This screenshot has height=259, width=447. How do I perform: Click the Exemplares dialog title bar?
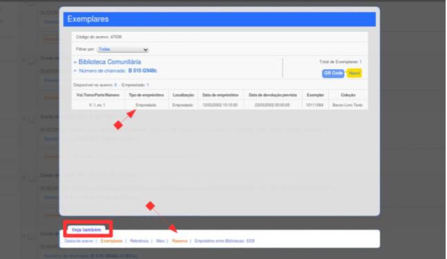[x=219, y=19]
